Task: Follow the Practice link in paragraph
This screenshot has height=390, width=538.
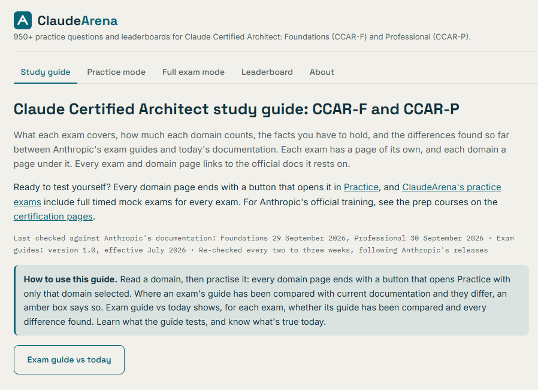Action: pyautogui.click(x=361, y=187)
